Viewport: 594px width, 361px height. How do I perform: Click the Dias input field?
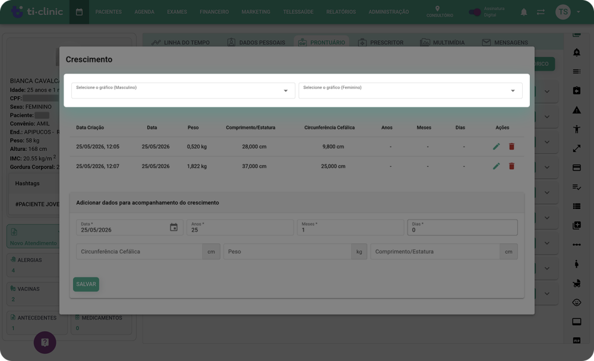click(x=463, y=227)
